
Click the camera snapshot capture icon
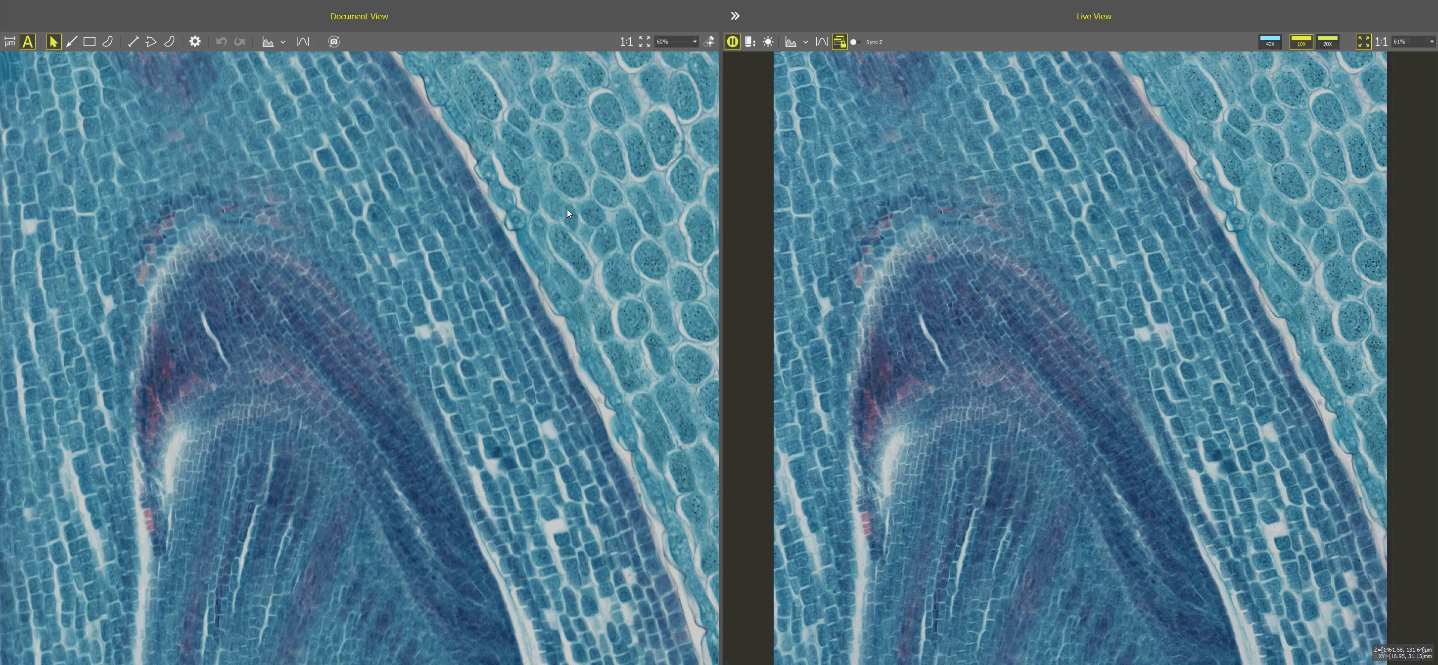(x=334, y=42)
